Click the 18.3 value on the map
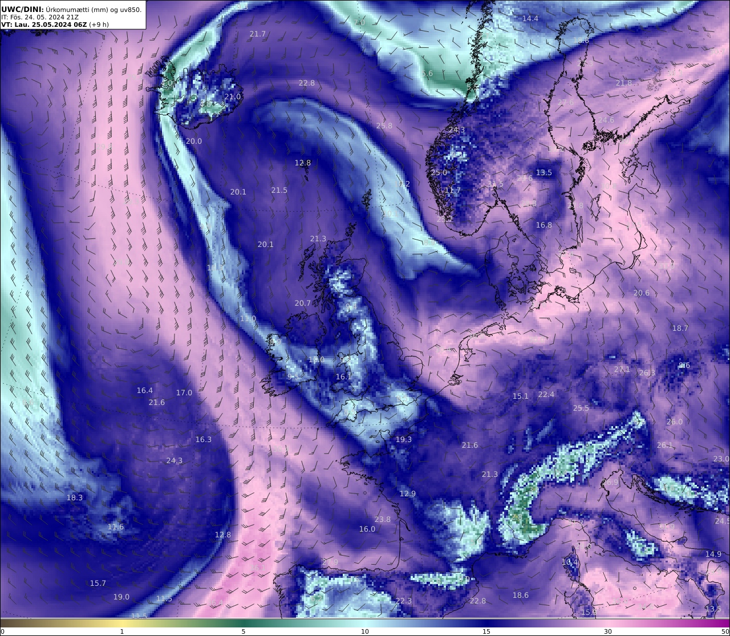730x636 pixels. [x=75, y=497]
